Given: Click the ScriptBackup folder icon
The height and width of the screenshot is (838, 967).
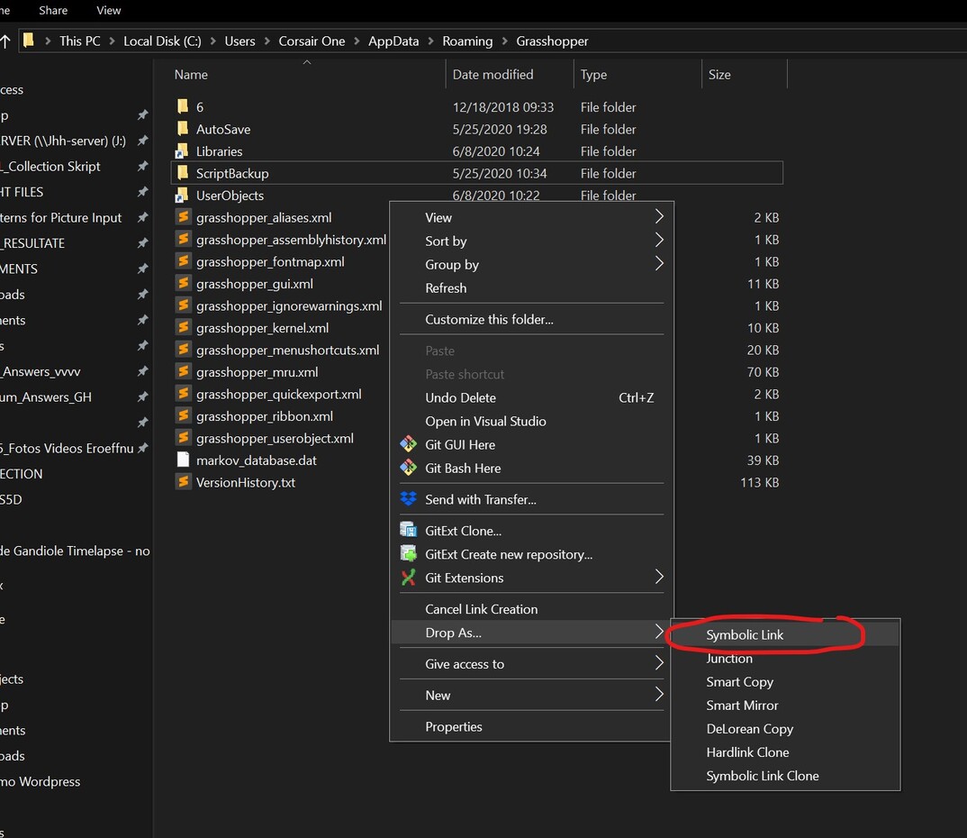Looking at the screenshot, I should (x=185, y=173).
